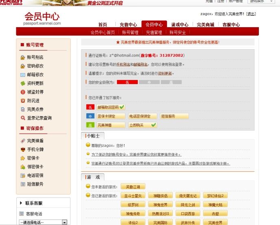Click the green checkmark on 立即购买
Viewport: 280px width, 225px height.
[153, 125]
